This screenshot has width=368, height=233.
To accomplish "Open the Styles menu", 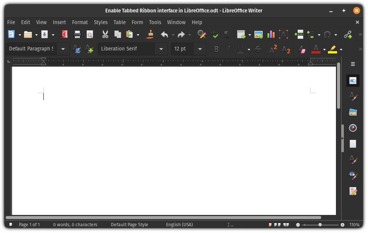I will (100, 22).
